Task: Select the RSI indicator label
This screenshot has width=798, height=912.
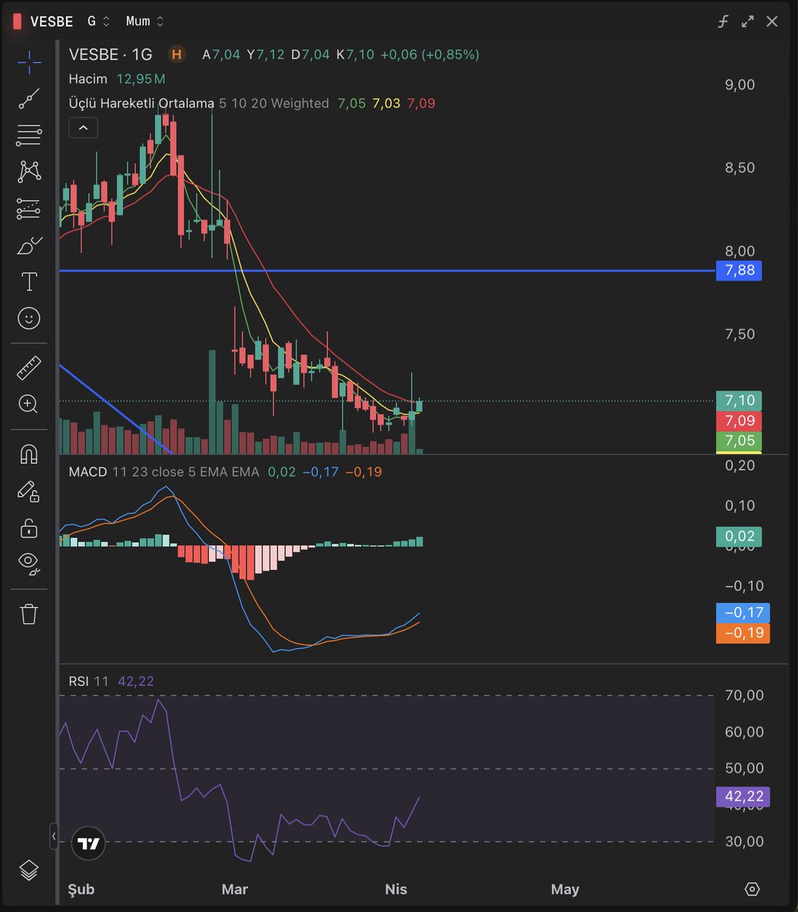Action: click(78, 681)
